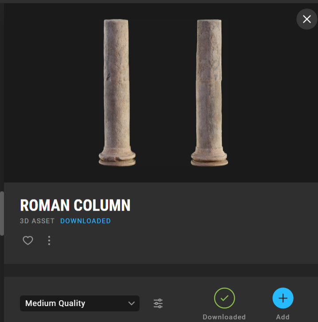This screenshot has width=318, height=322.
Task: Click the Medium Quality text in the selector
Action: tap(55, 303)
